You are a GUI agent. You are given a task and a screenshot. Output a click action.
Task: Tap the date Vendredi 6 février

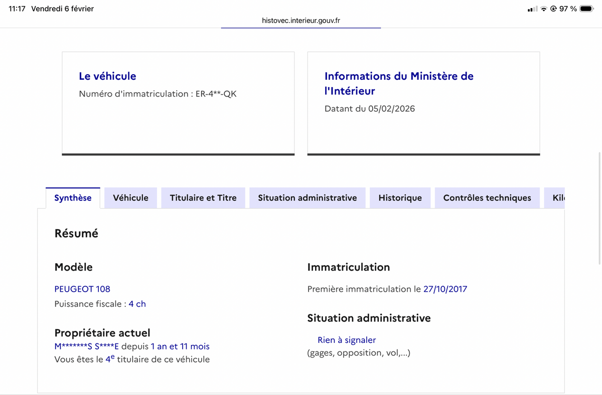[62, 9]
